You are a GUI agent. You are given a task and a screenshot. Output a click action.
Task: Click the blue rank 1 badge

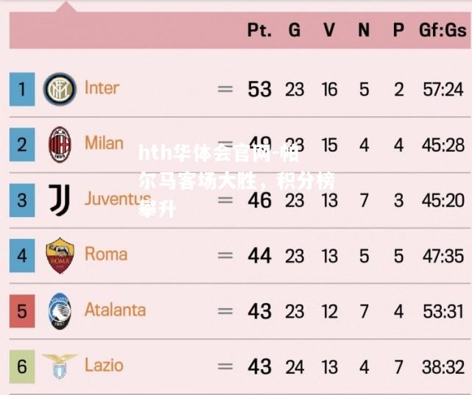22,89
